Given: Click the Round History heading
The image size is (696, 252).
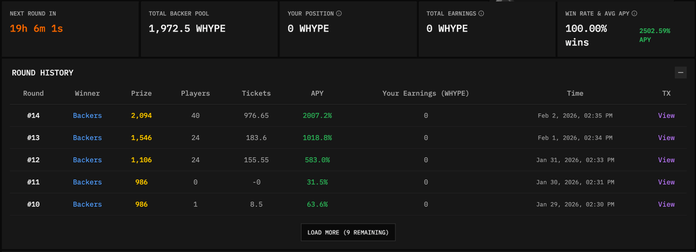Looking at the screenshot, I should (42, 72).
